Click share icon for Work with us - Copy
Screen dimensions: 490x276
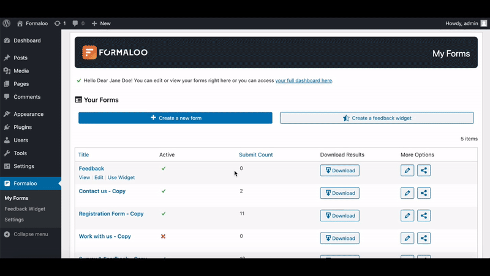tap(424, 238)
